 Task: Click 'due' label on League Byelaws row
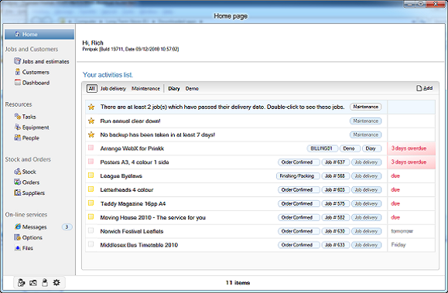[395, 176]
